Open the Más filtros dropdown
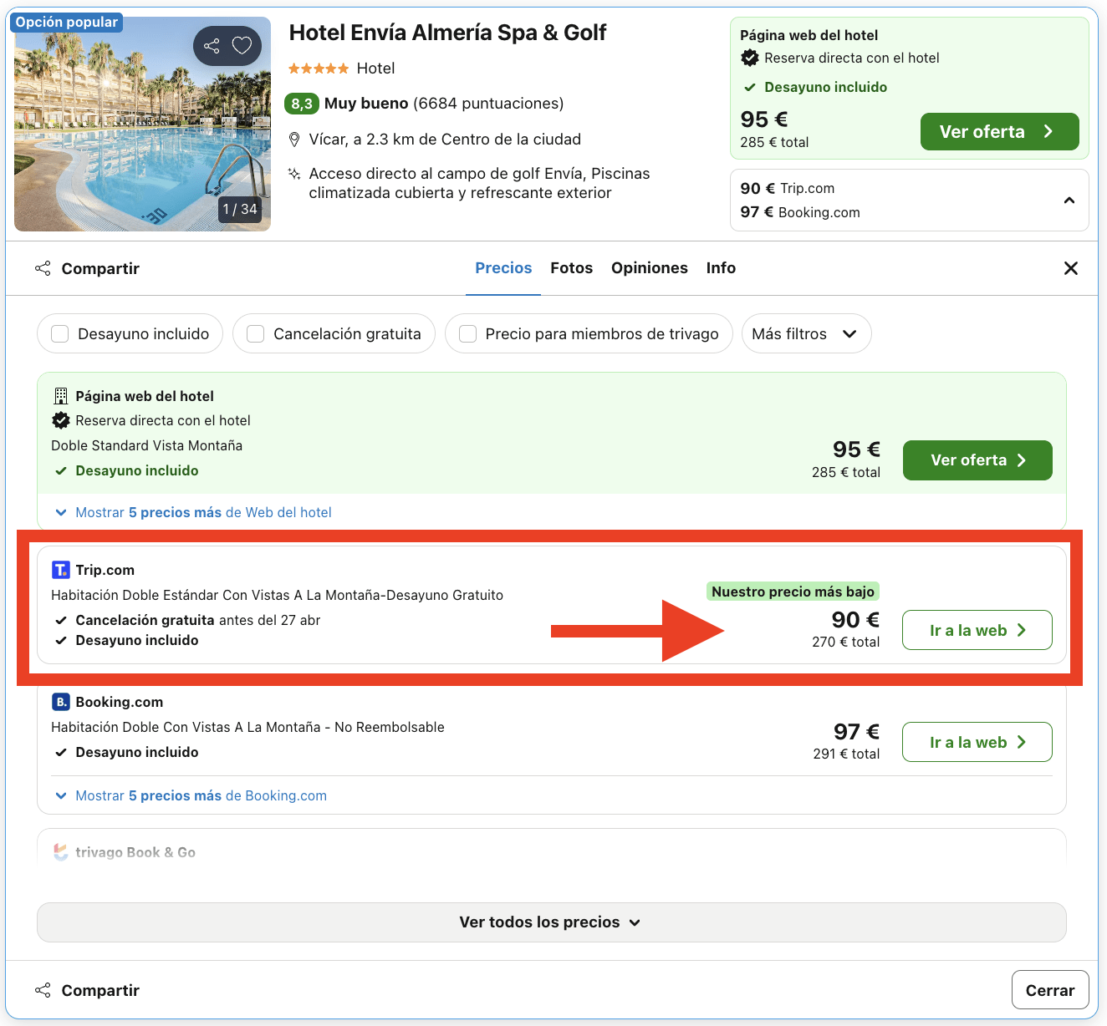Screen dimensions: 1107x1026 tap(806, 334)
